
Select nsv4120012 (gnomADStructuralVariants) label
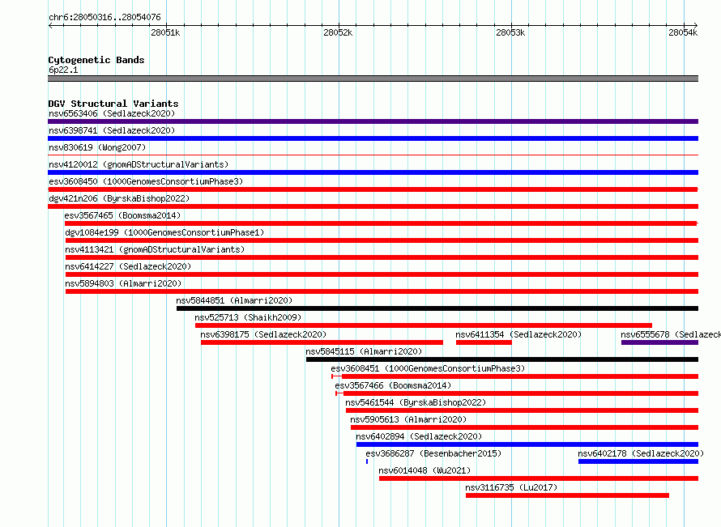click(x=139, y=164)
